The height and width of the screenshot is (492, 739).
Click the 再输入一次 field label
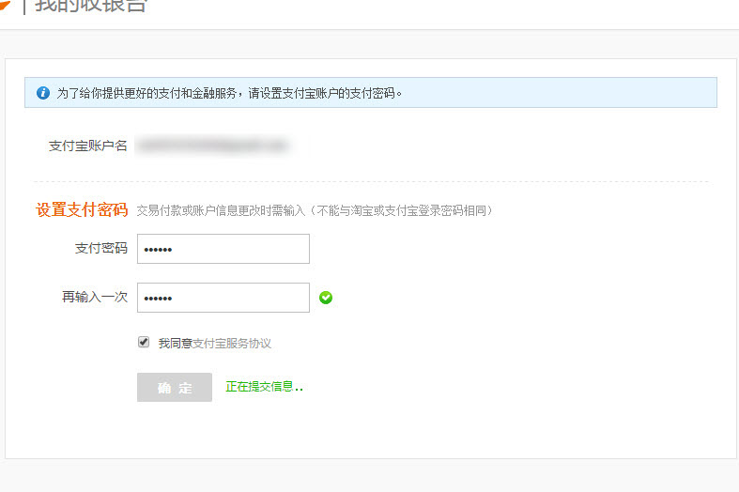point(95,297)
